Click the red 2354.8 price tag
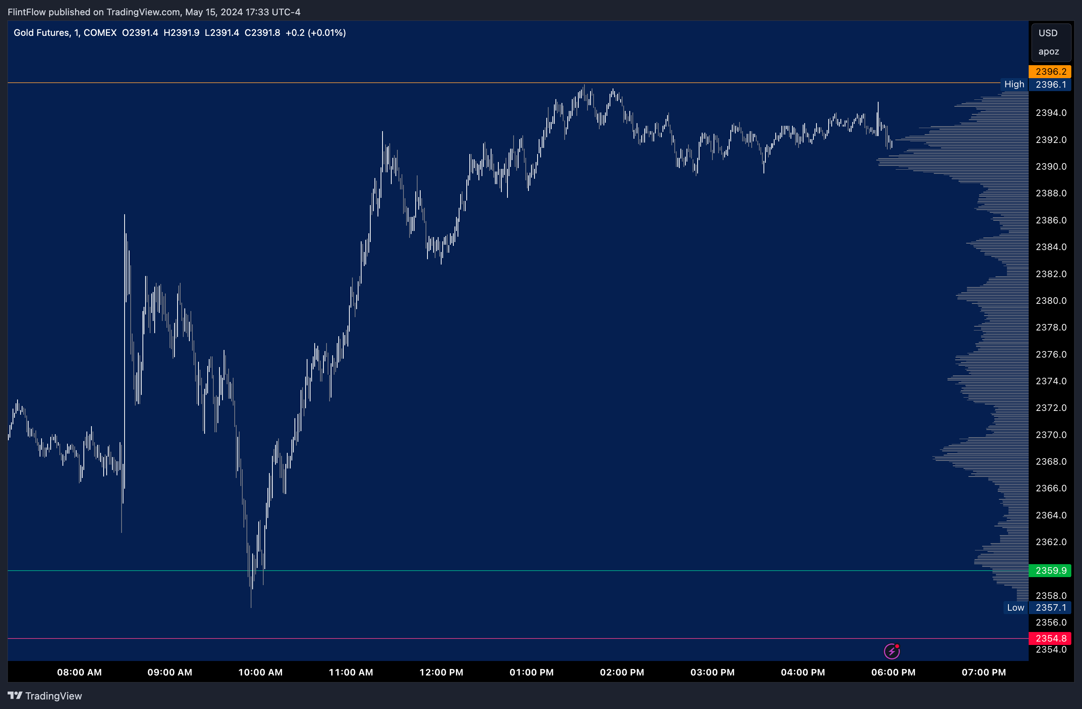 (1050, 638)
